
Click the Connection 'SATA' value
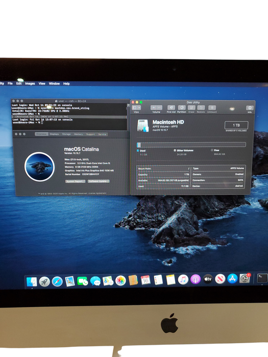click(x=240, y=180)
